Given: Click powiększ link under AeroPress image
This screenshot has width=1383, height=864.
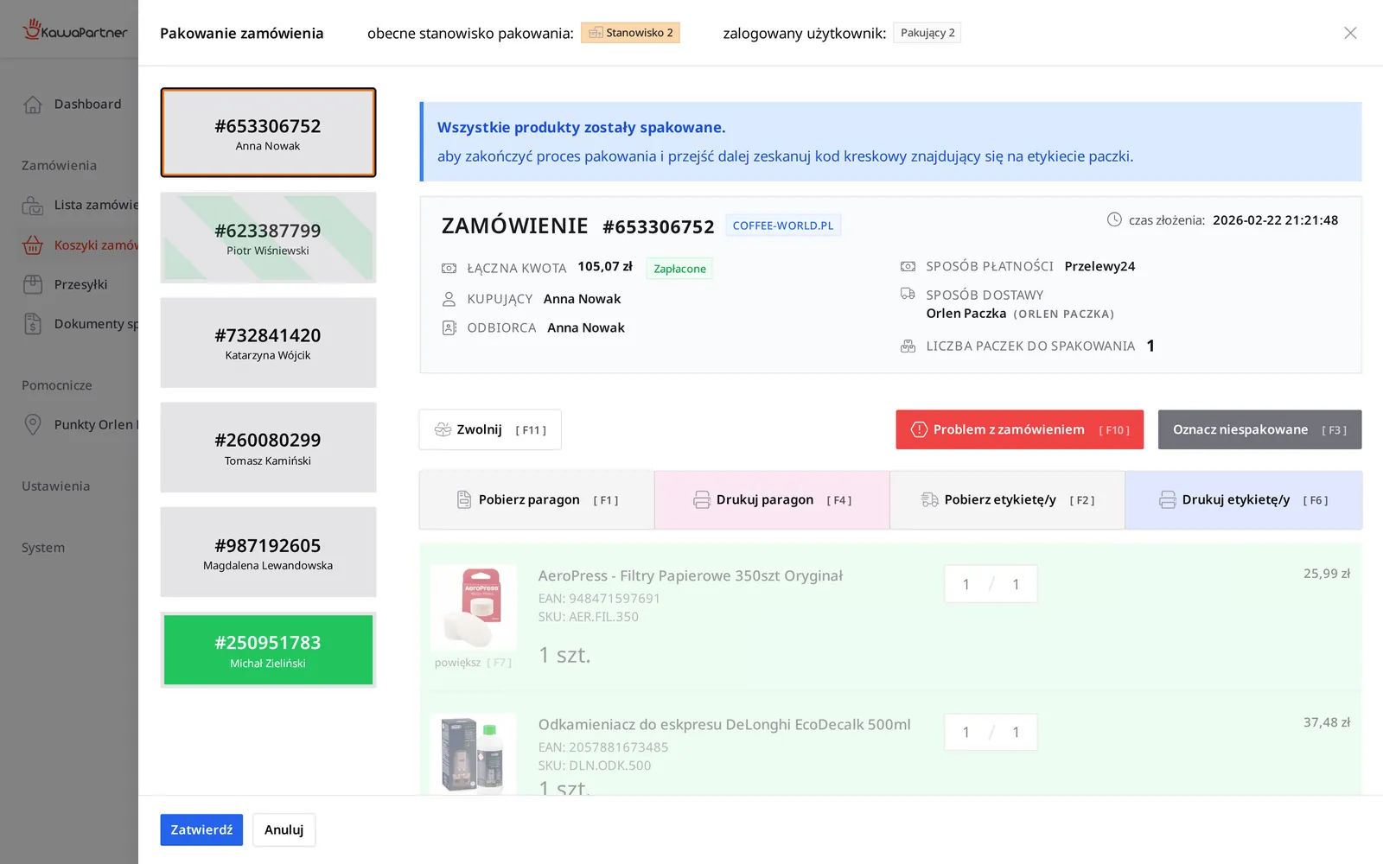Looking at the screenshot, I should 473,663.
